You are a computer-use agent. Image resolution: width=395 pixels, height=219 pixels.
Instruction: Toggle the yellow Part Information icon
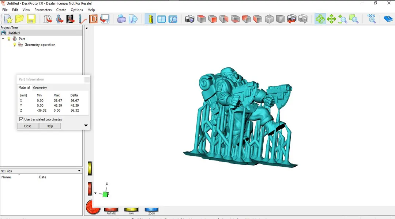point(150,19)
